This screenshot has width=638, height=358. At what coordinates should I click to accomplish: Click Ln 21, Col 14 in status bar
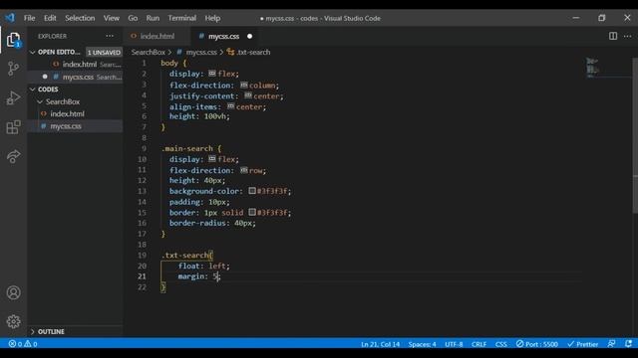tap(380, 344)
